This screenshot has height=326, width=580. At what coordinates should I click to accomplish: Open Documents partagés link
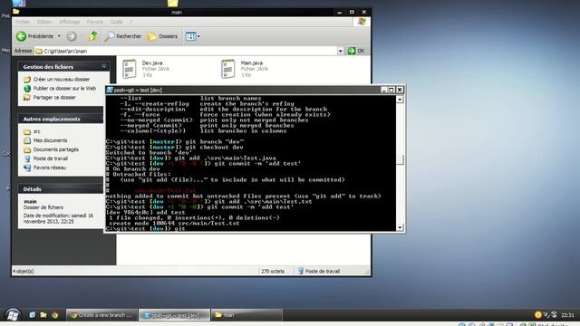coord(56,149)
